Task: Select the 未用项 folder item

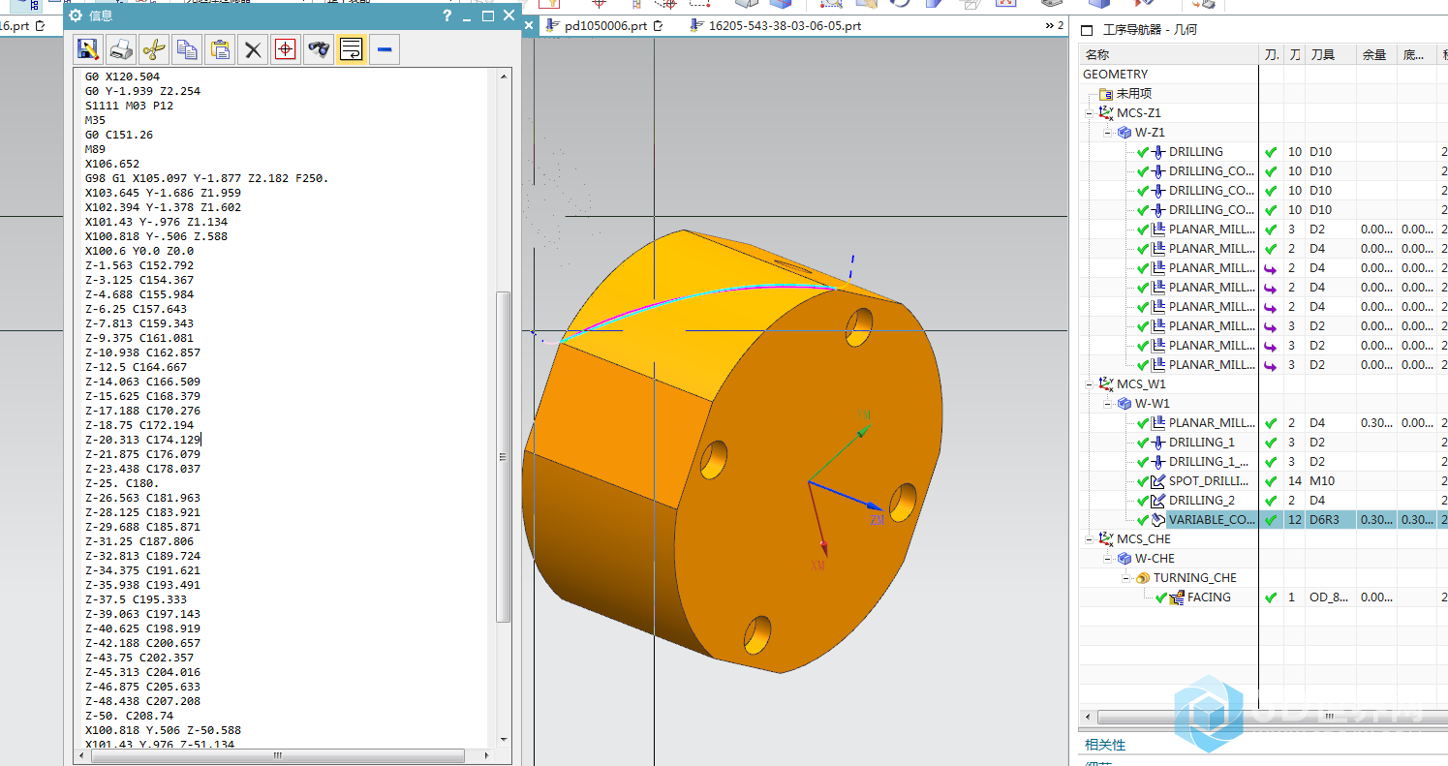Action: pos(1133,94)
